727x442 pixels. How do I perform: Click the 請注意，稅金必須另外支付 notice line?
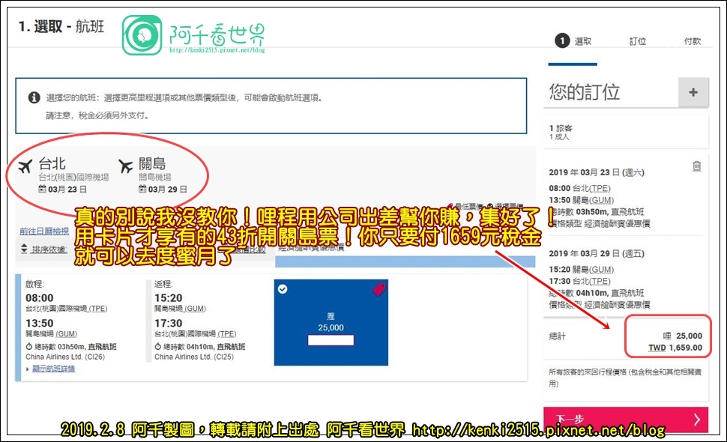(97, 115)
